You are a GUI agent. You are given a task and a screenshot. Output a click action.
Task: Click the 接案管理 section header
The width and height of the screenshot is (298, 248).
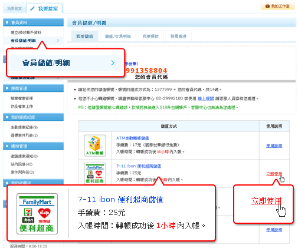pos(33,88)
